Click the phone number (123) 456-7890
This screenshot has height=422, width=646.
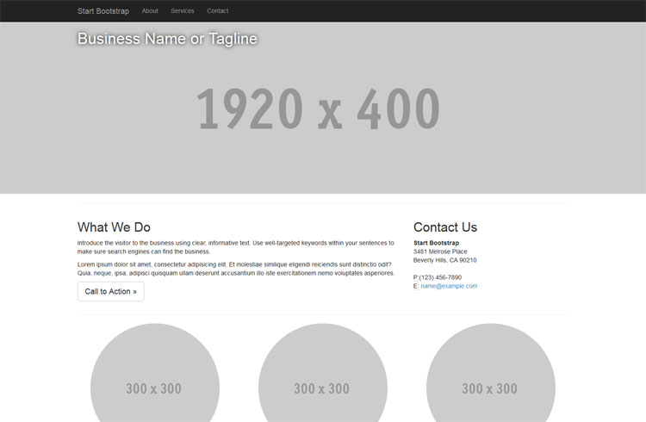pyautogui.click(x=440, y=277)
